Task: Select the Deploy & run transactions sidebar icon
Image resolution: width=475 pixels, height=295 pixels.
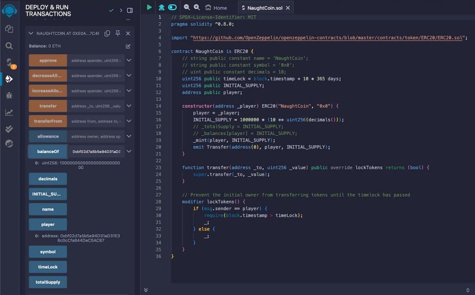Action: point(9,79)
